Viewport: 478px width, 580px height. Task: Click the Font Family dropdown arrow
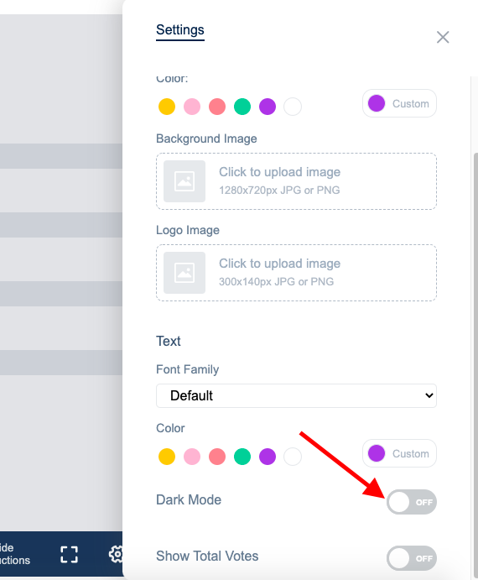tap(429, 395)
